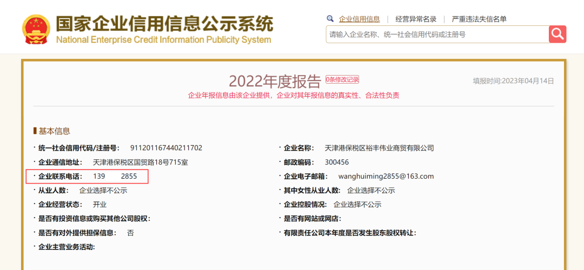Click the 企业选择不公示 value next to 其中女性从业人数
This screenshot has height=270, width=584.
coord(371,191)
